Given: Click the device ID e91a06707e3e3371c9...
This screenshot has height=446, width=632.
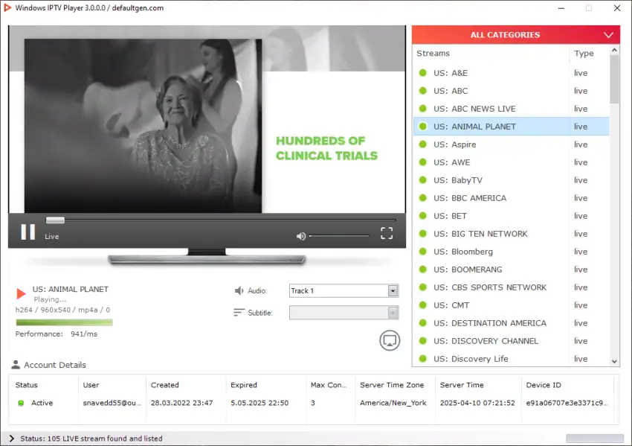Looking at the screenshot, I should [x=567, y=403].
